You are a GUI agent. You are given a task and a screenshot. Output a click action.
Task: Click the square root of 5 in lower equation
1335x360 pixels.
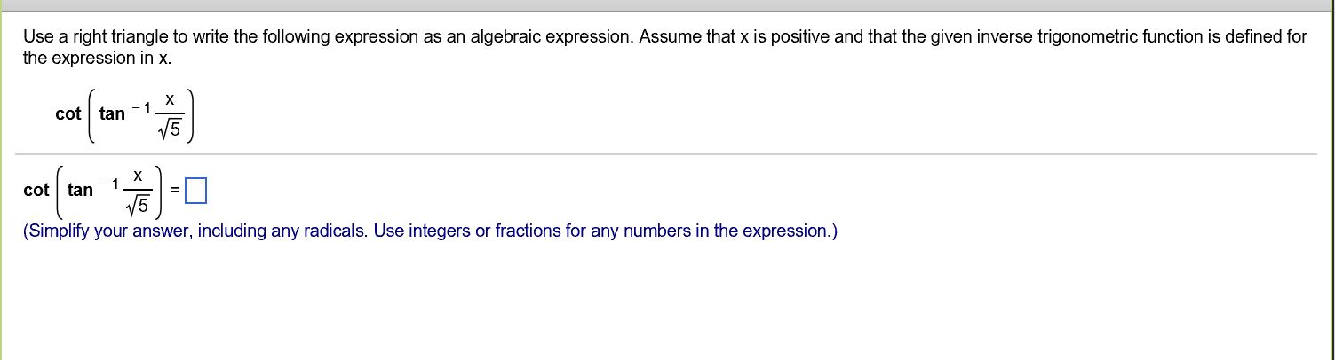[x=138, y=207]
